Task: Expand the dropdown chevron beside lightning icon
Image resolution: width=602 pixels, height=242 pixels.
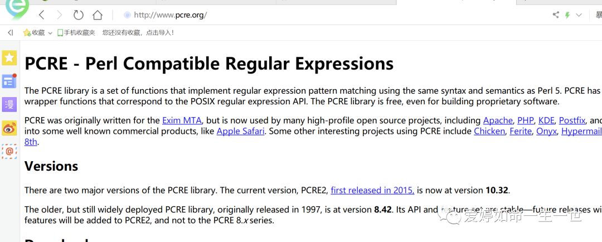Action: pos(579,15)
